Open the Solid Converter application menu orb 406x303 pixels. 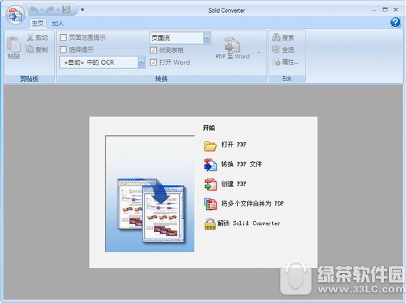15,15
